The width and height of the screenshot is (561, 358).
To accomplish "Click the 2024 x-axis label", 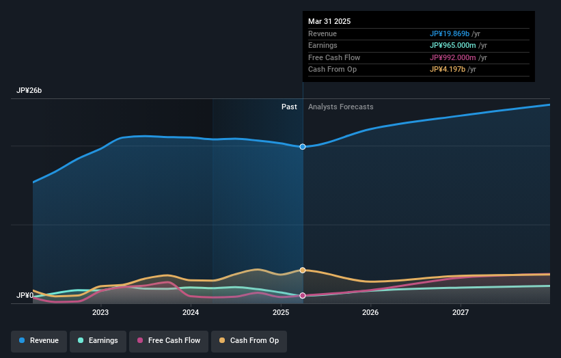I will (191, 313).
